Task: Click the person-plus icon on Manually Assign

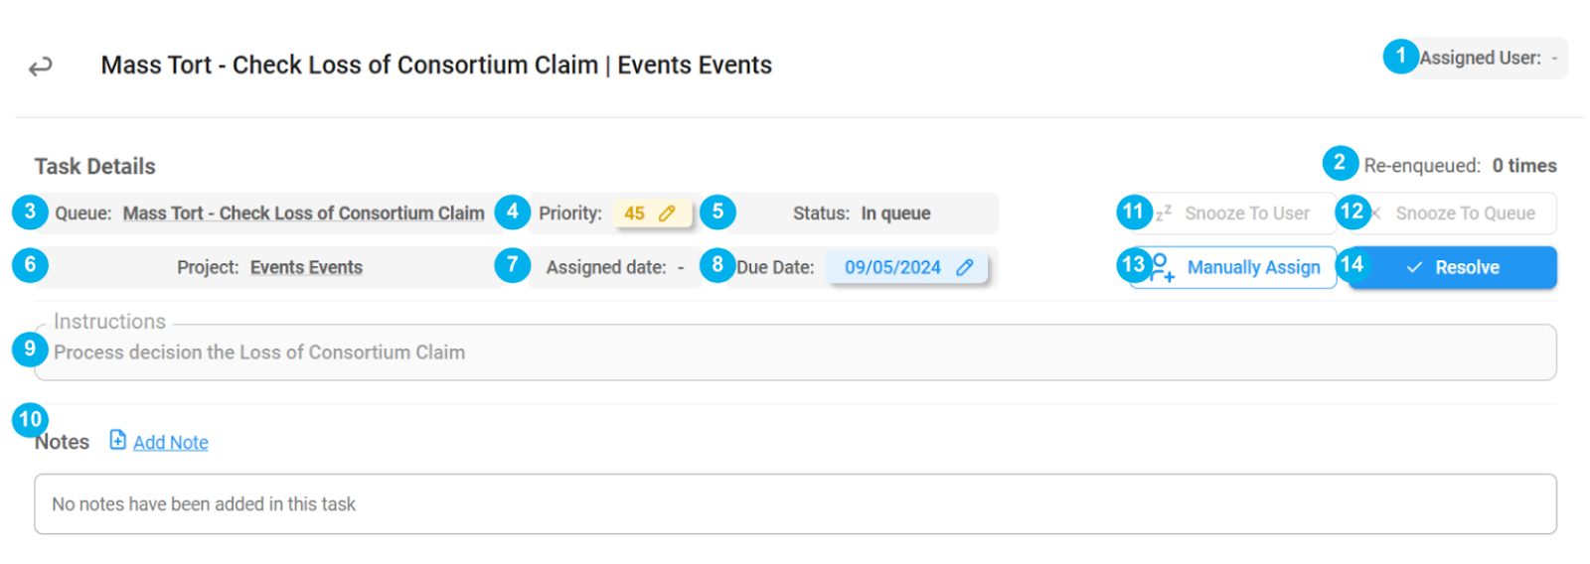Action: point(1162,267)
